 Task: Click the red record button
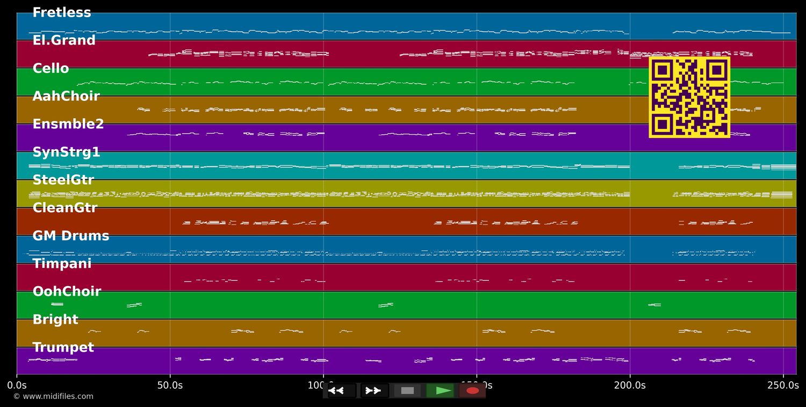tap(472, 390)
